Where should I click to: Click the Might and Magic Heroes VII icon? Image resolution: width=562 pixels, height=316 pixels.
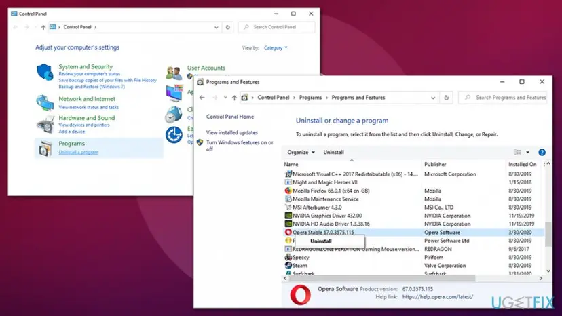pyautogui.click(x=288, y=182)
